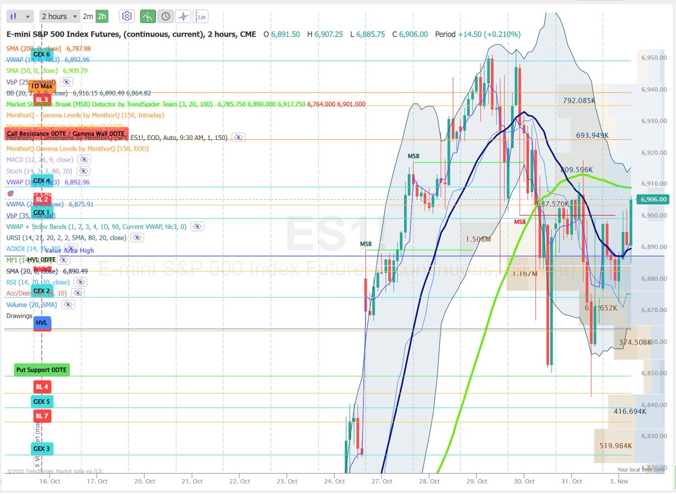Screen dimensions: 676x494
Task: Click the SMA (200, 0, close) indicator label
Action: pos(35,48)
